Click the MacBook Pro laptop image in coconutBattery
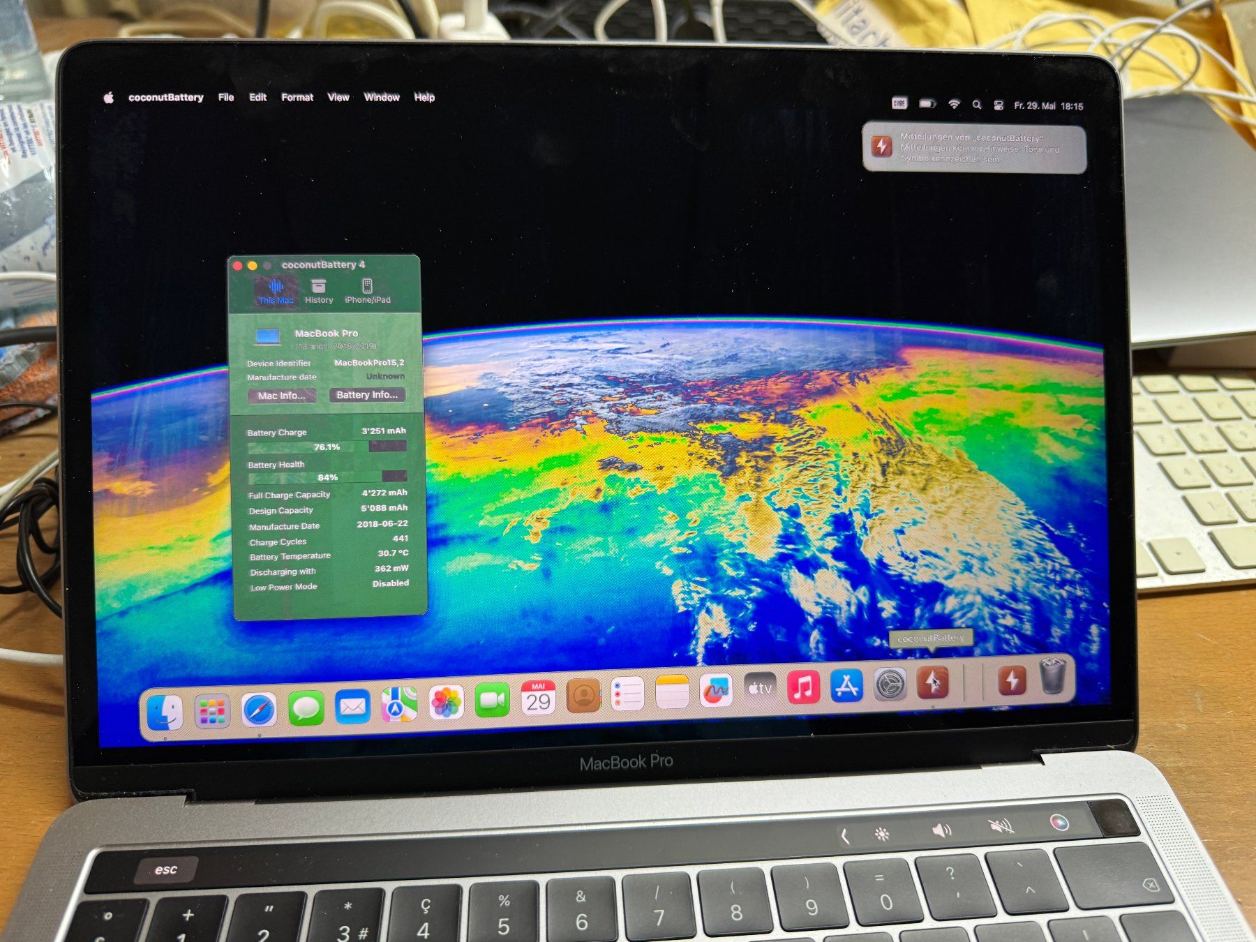This screenshot has width=1256, height=942. (269, 336)
